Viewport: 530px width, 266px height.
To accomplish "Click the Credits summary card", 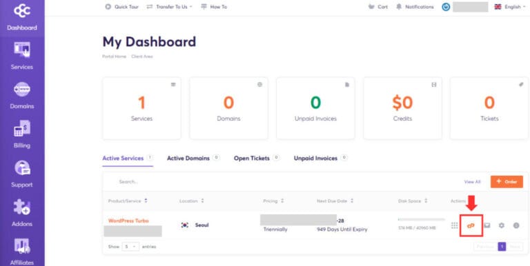I will [x=402, y=108].
